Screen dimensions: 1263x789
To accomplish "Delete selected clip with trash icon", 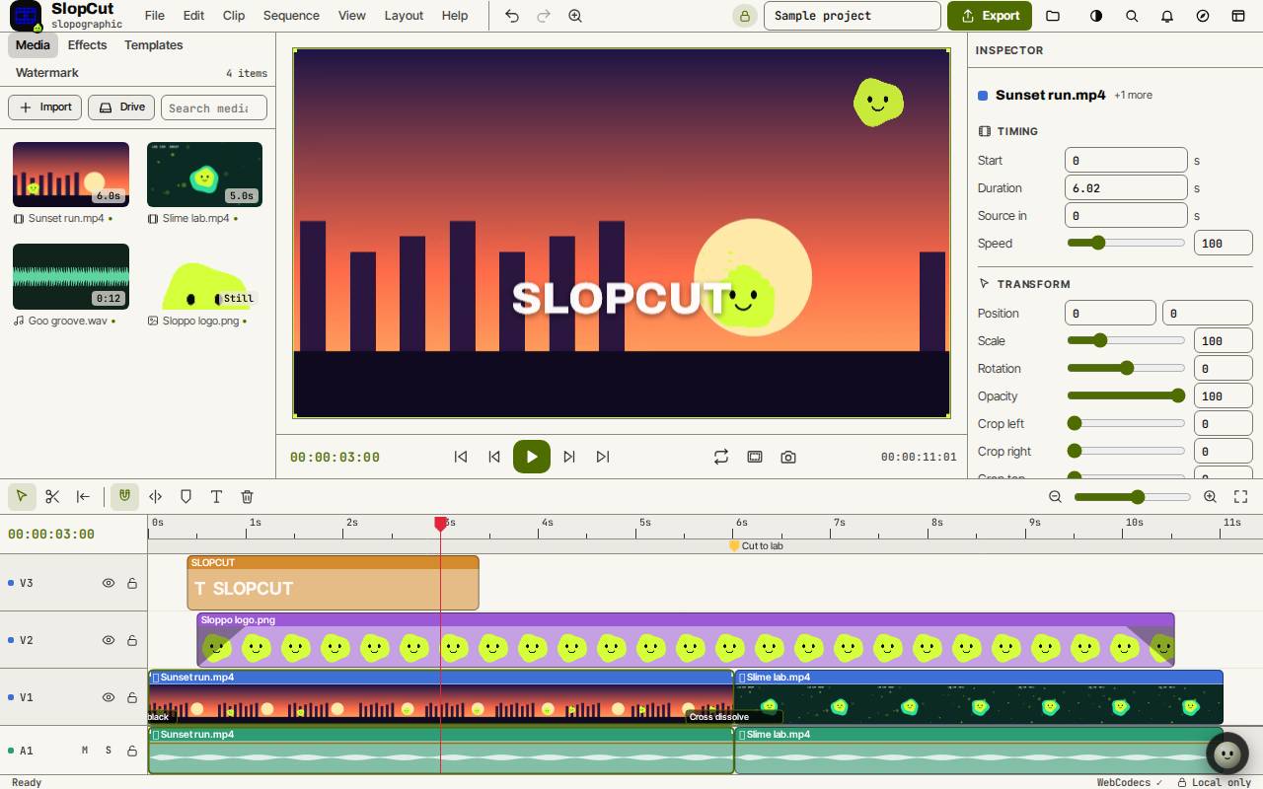I will click(x=247, y=496).
